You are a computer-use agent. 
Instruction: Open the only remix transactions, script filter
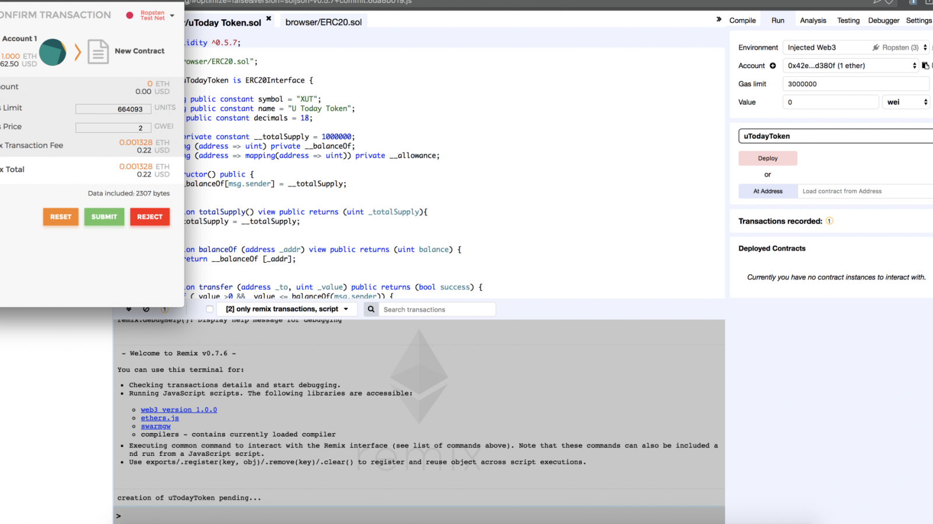(287, 309)
